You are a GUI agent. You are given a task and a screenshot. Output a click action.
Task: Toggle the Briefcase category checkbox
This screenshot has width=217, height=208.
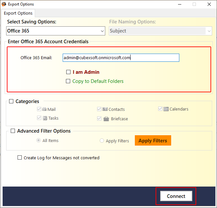coord(99,118)
